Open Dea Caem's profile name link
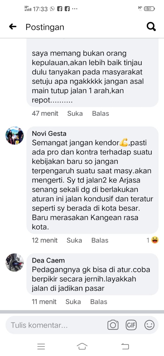The width and height of the screenshot is (164, 356). (48, 261)
